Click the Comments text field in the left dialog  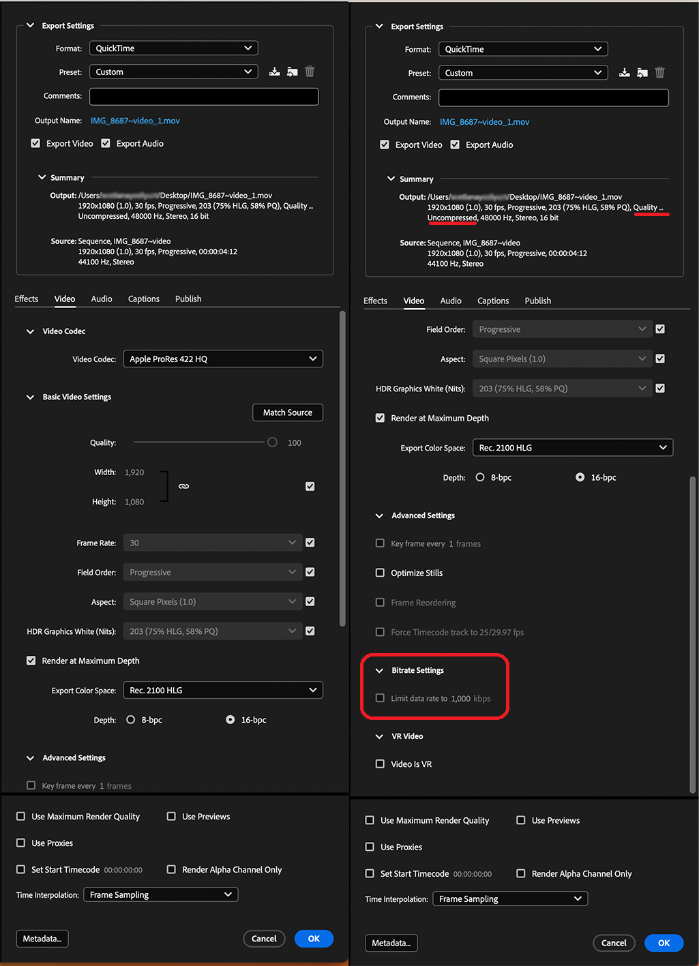[x=204, y=97]
